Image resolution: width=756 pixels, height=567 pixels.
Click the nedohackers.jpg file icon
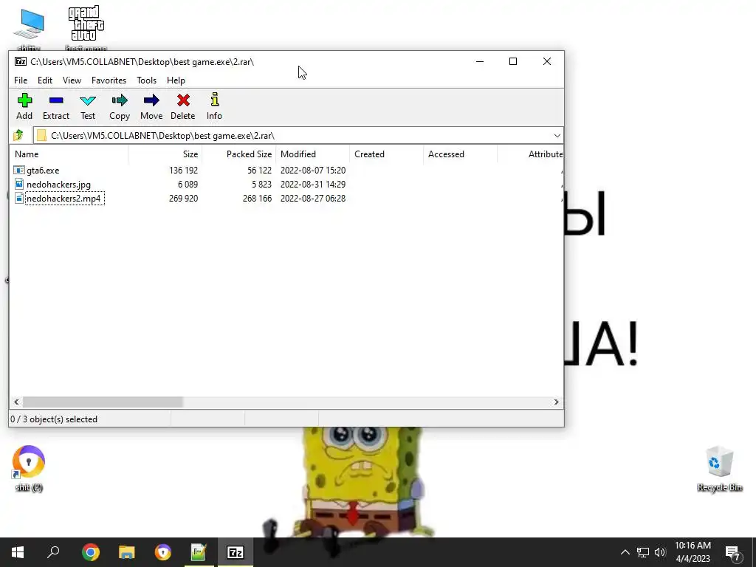pos(19,184)
